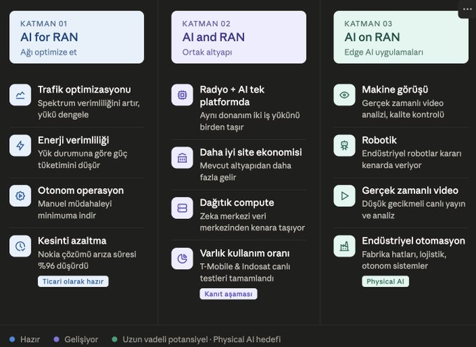
Task: Select the Varlık kullanım oranı pie icon
Action: pyautogui.click(x=182, y=258)
